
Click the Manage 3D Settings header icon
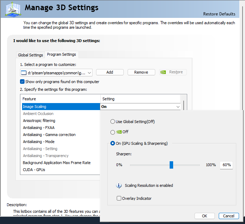click(13, 9)
